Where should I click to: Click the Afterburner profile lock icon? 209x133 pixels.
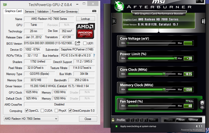pos(113,120)
